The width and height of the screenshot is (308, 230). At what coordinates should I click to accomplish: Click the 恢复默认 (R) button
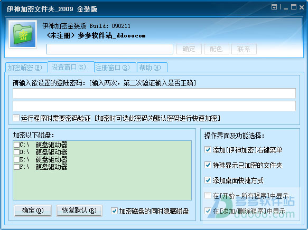(x=79, y=210)
